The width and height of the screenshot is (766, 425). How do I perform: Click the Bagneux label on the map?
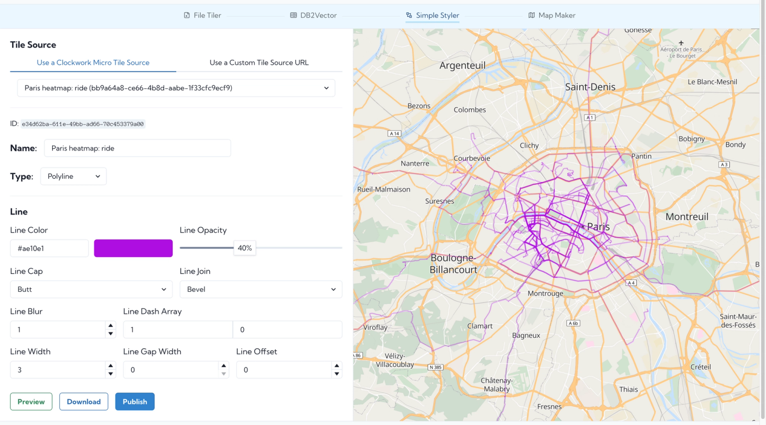[x=526, y=336]
